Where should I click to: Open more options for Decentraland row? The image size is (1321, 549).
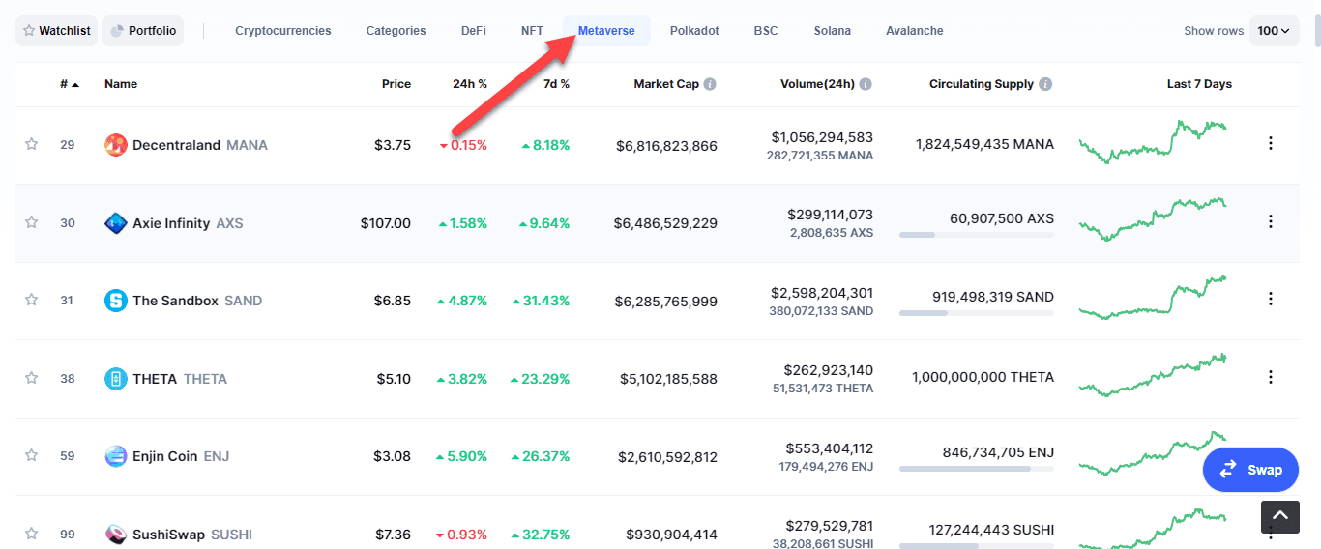(1271, 143)
